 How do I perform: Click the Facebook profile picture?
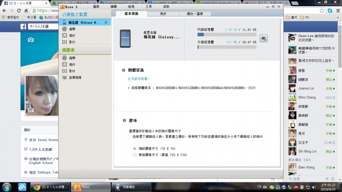point(42,96)
